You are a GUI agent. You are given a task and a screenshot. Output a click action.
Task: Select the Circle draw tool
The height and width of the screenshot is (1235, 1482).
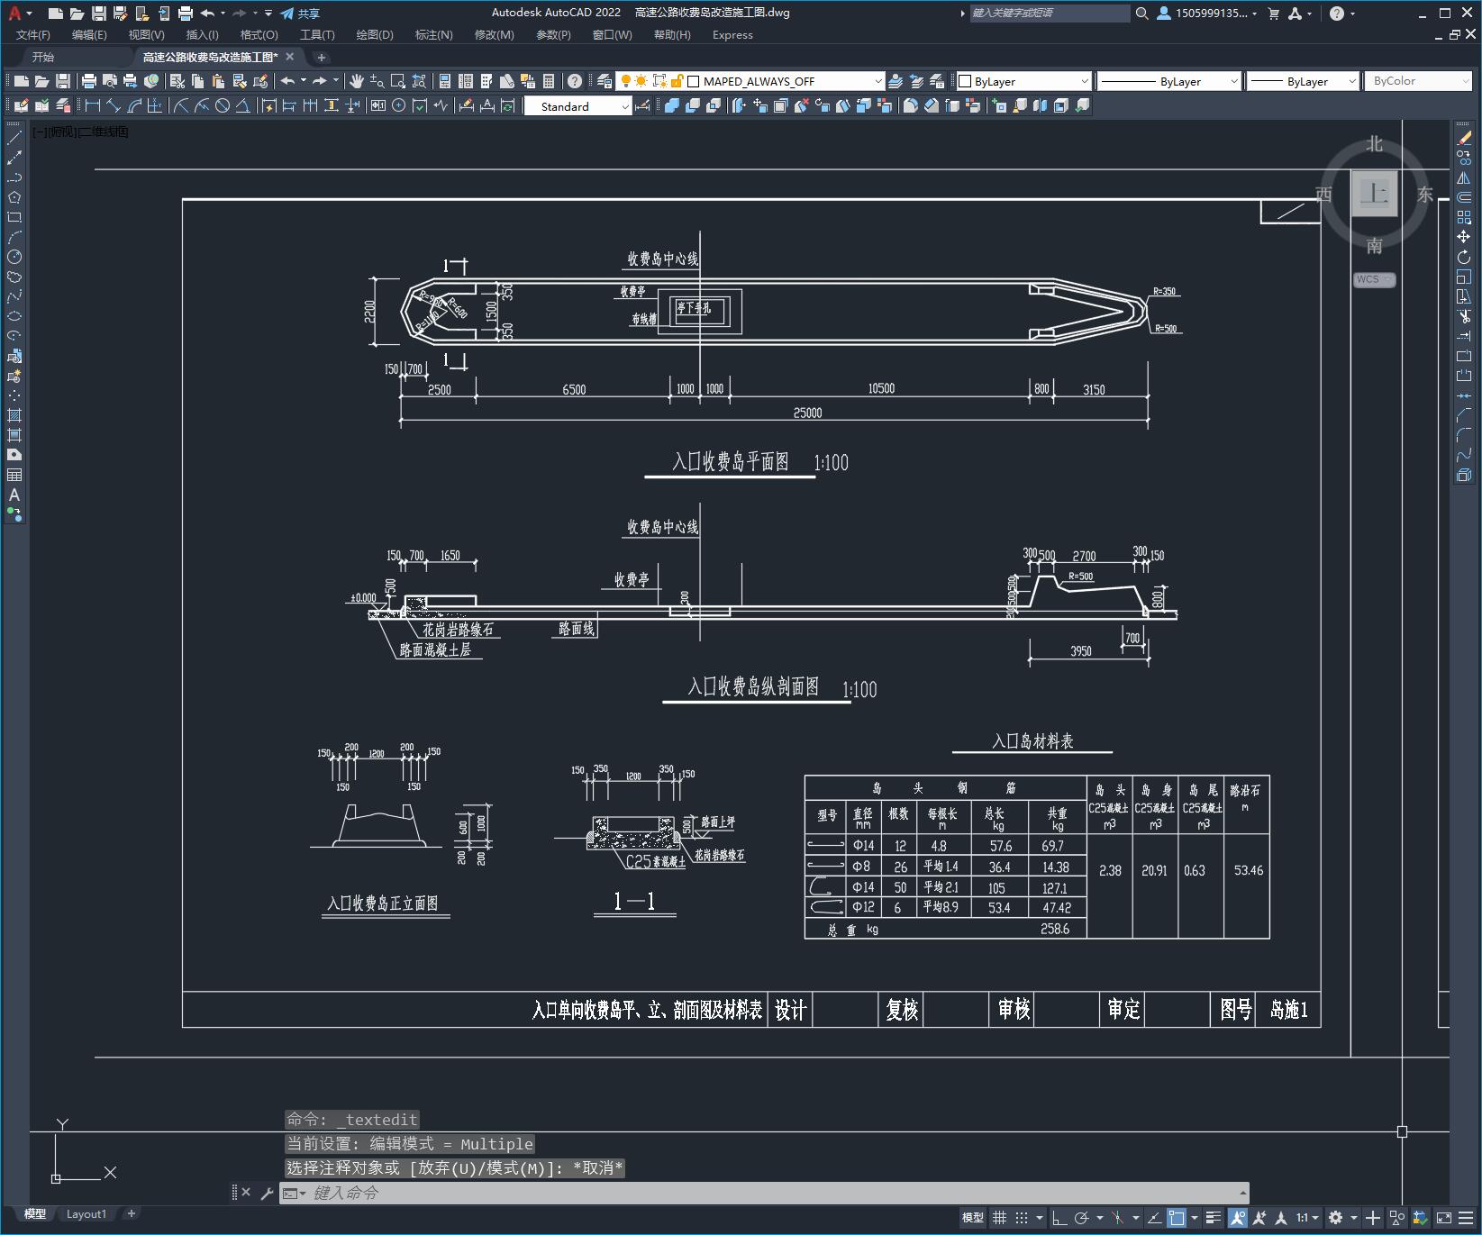(14, 257)
